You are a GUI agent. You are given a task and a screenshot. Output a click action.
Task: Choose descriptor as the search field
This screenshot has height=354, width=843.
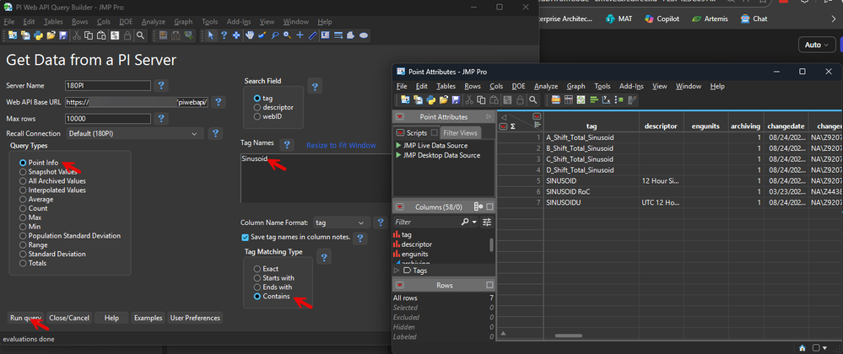click(273, 107)
